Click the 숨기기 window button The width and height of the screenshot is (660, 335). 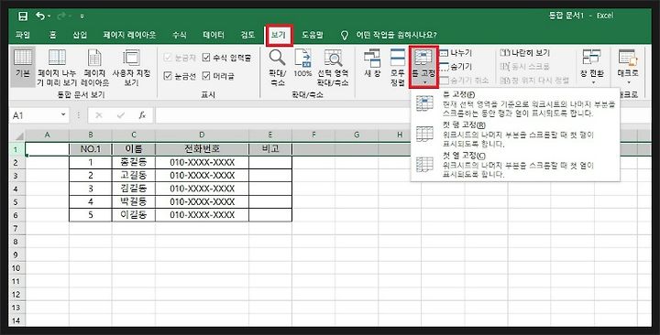tap(456, 67)
